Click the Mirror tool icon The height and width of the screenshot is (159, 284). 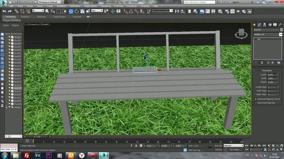click(177, 11)
